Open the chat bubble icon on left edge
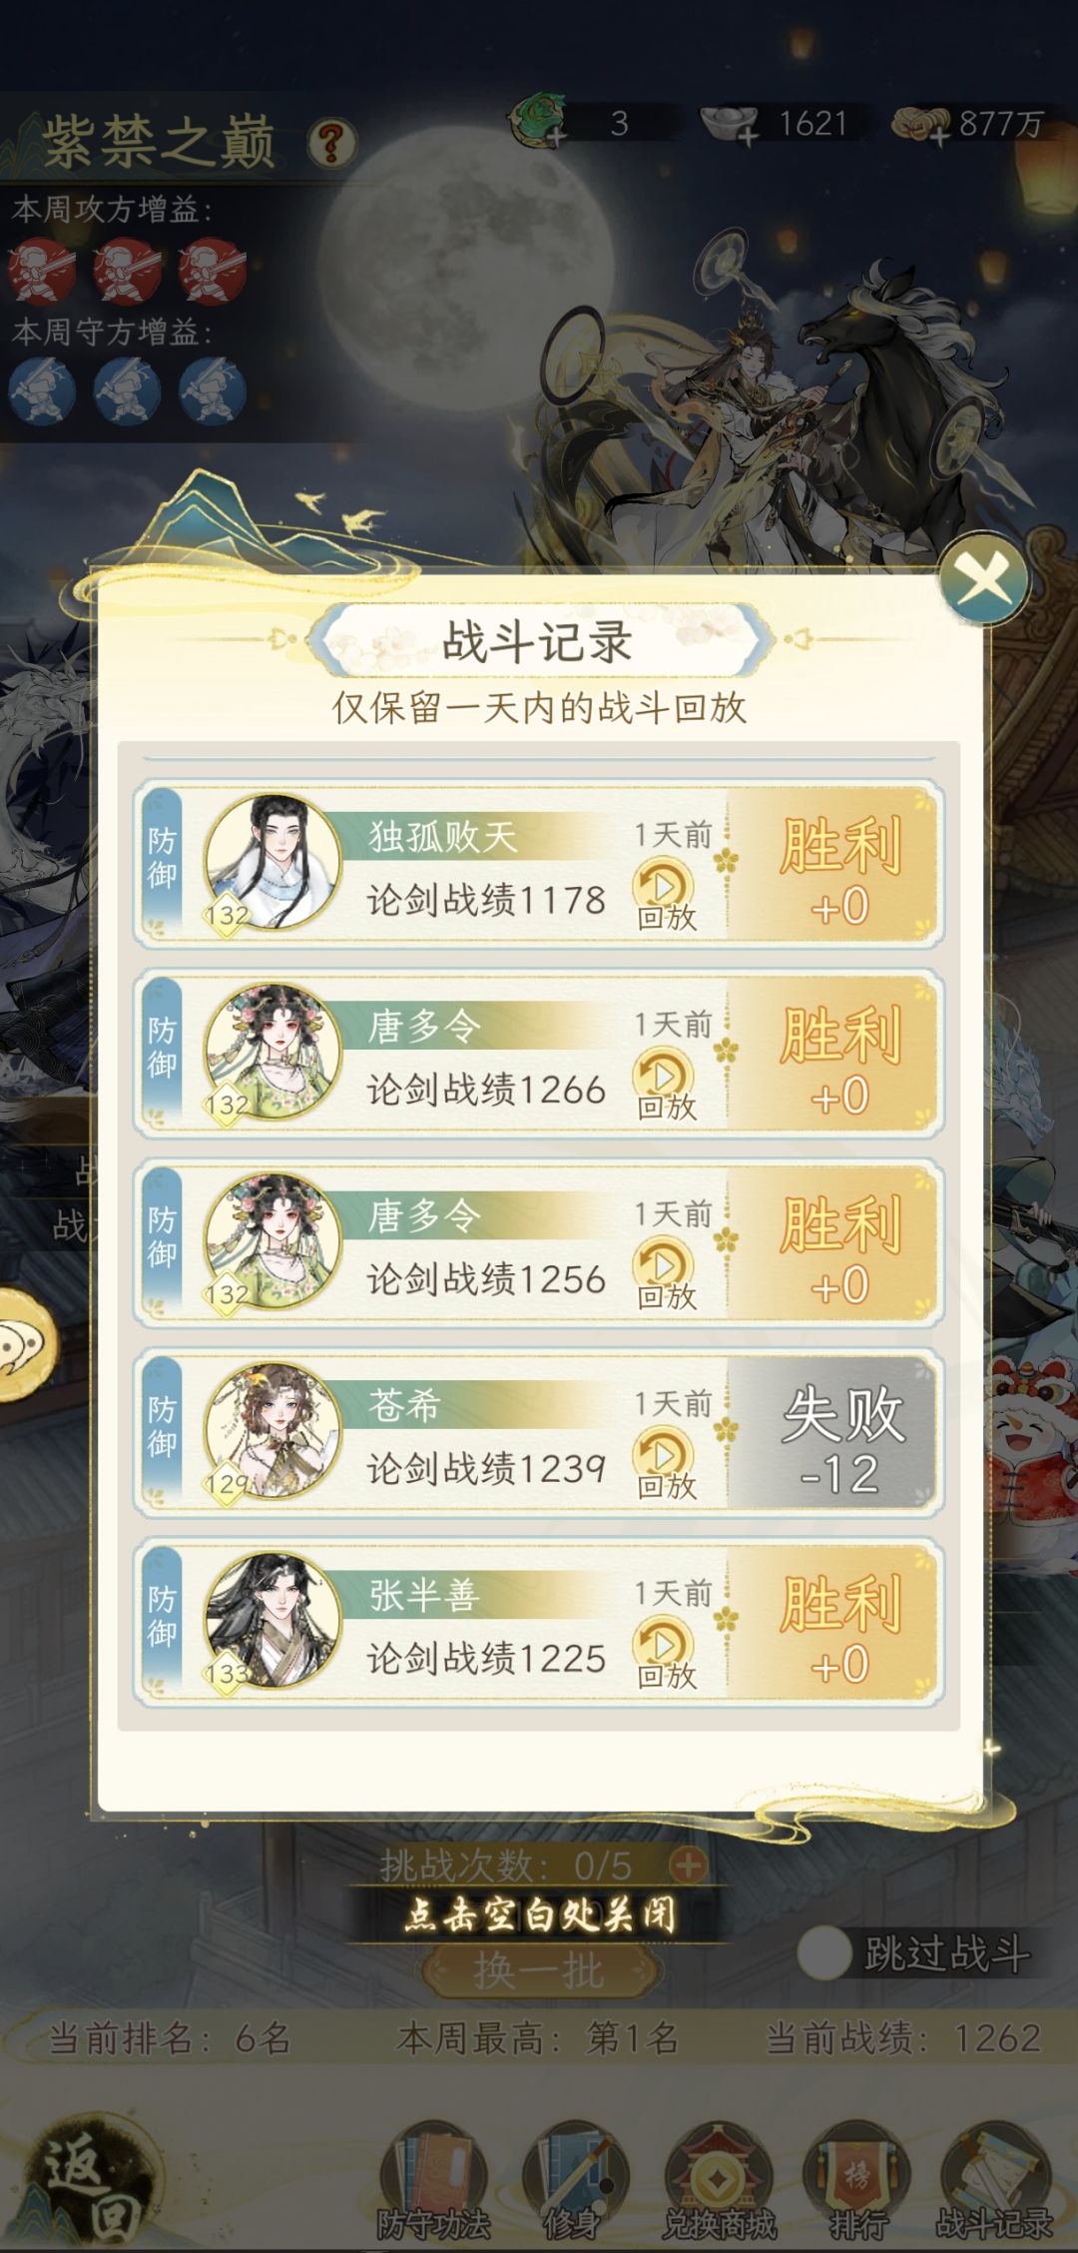This screenshot has height=2253, width=1078. click(22, 1344)
